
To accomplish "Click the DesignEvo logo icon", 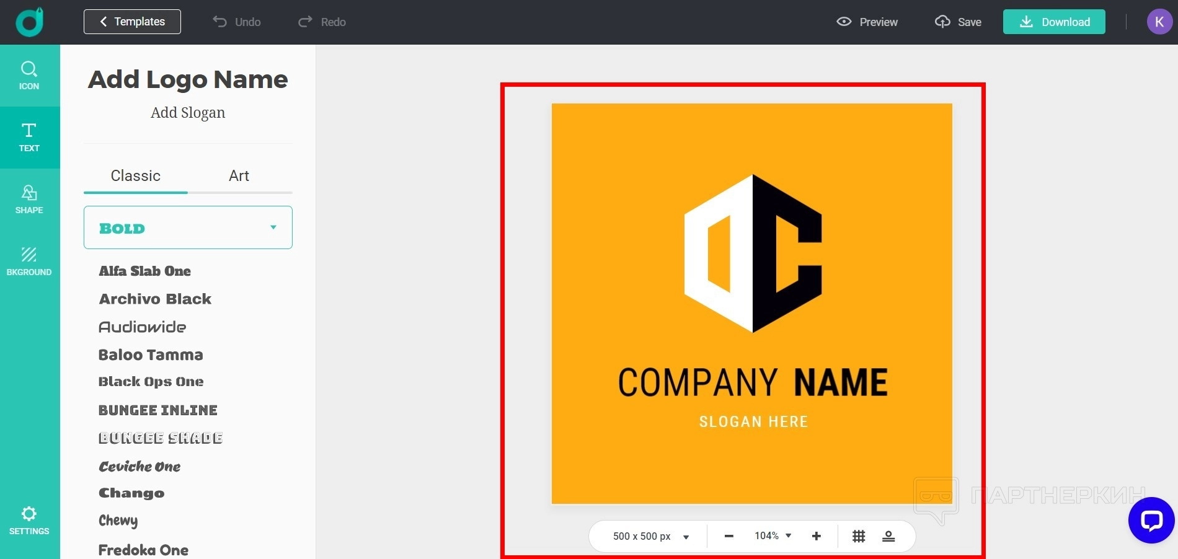I will (29, 22).
